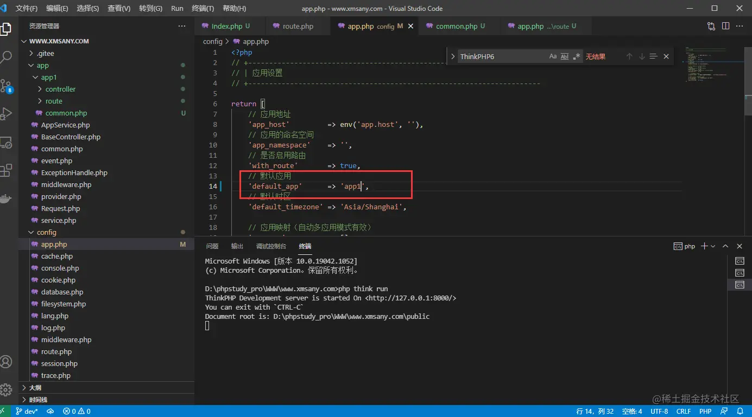The height and width of the screenshot is (417, 752).
Task: Switch to the route.php editor tab
Action: [x=298, y=26]
